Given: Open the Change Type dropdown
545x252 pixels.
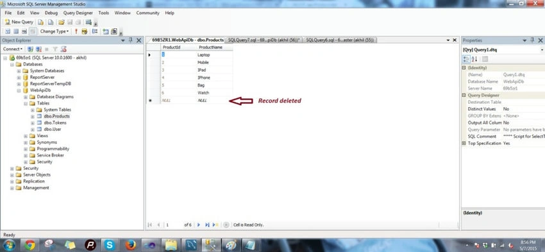Looking at the screenshot, I should point(55,31).
